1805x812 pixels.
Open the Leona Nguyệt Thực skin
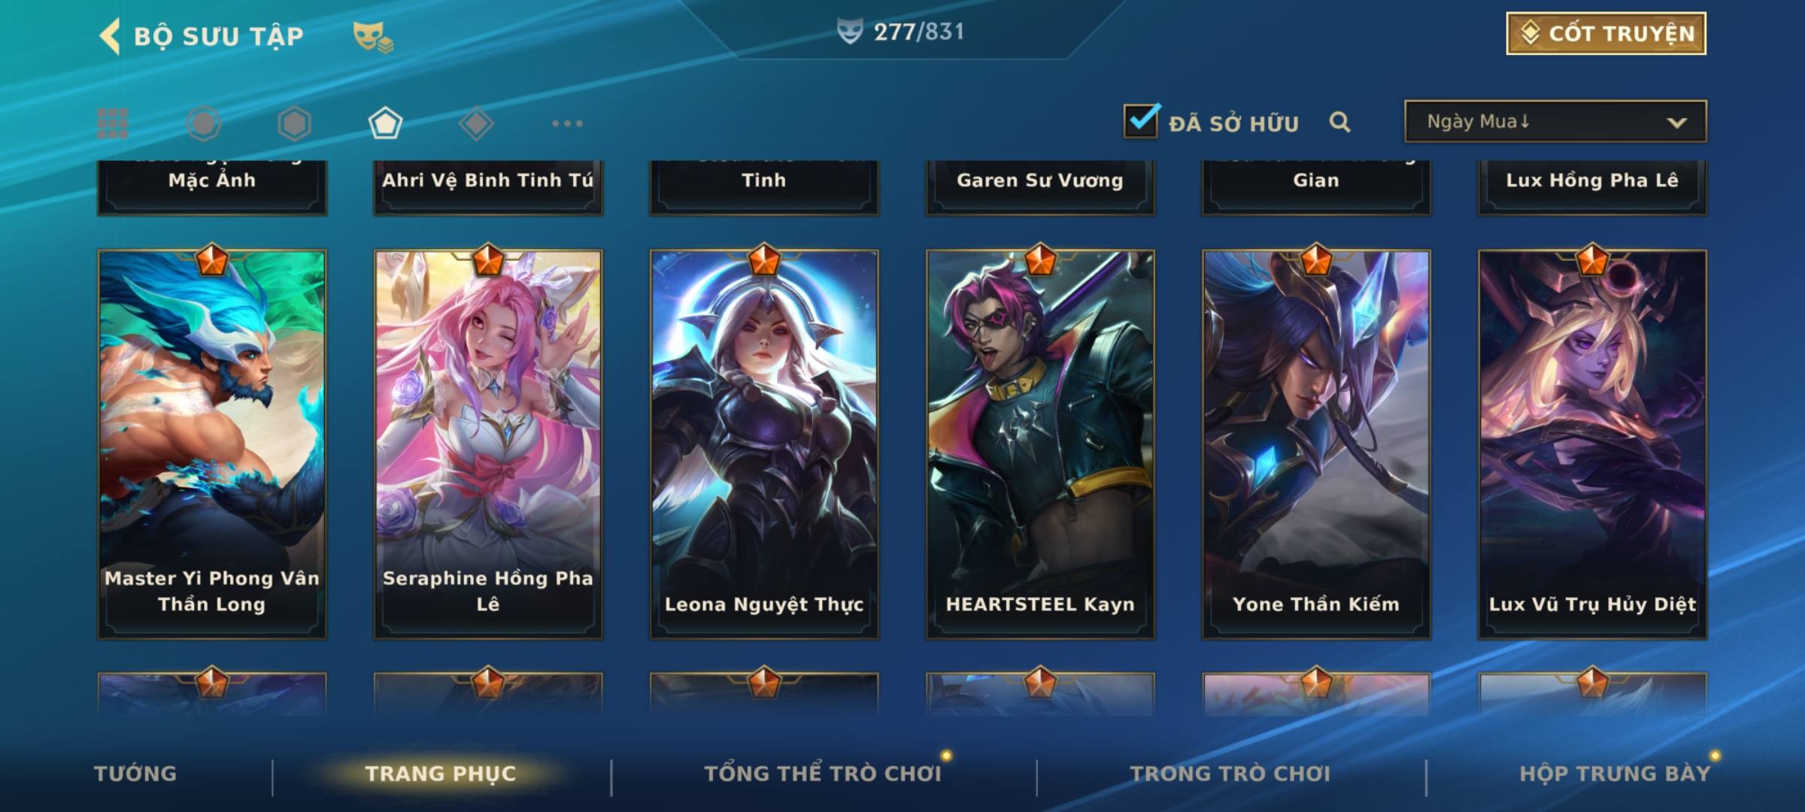[x=764, y=444]
